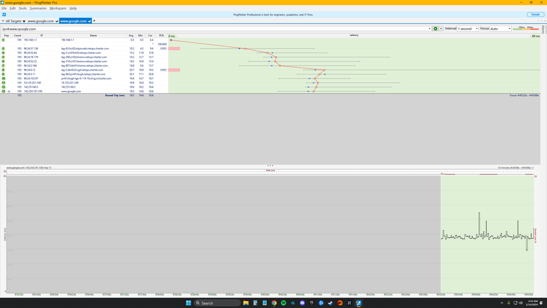The height and width of the screenshot is (308, 547).
Task: Click the Min column header
Action: (141, 35)
